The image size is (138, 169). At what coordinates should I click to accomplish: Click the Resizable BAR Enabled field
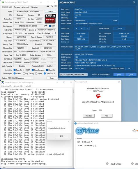49,66
